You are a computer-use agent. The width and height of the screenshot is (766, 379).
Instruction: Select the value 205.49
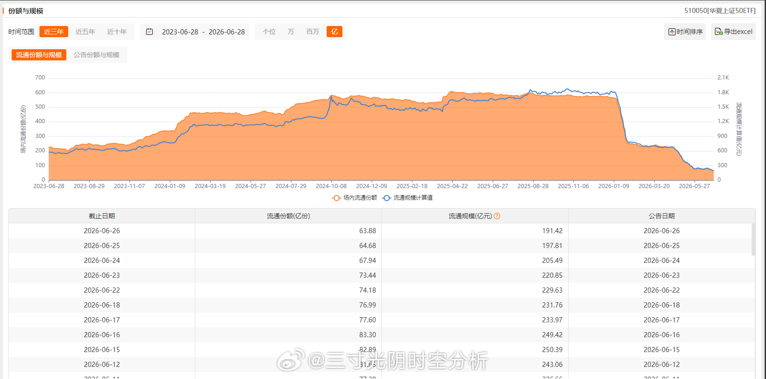click(x=552, y=261)
